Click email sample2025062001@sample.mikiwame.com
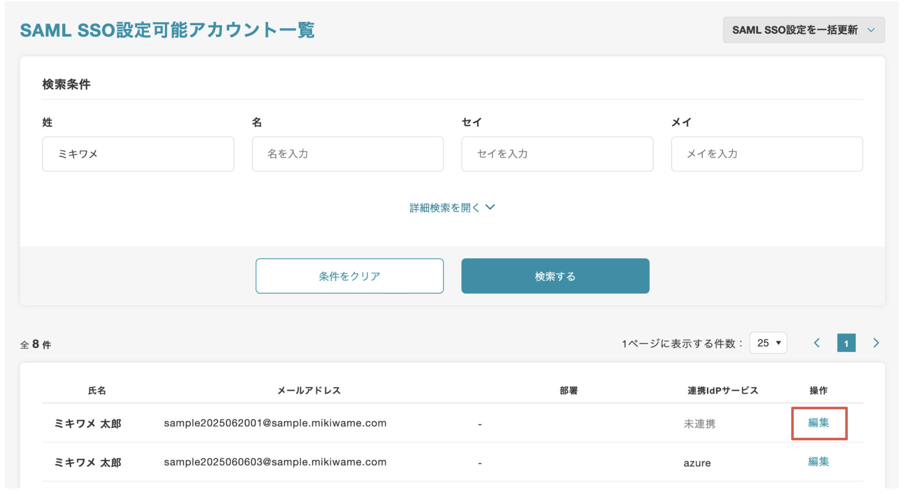Viewport: 905px width, 494px height. click(x=275, y=423)
